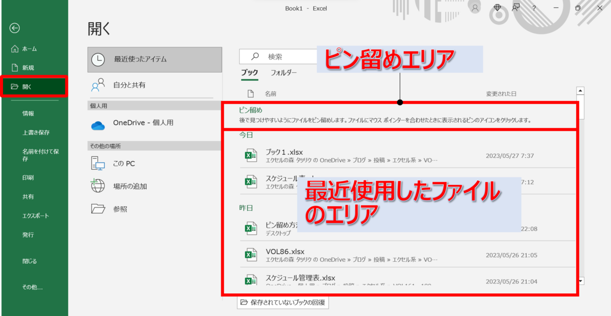Screen dimensions: 611x316
Task: Click the Excel icon of the file dated 7:12
Action: click(251, 182)
